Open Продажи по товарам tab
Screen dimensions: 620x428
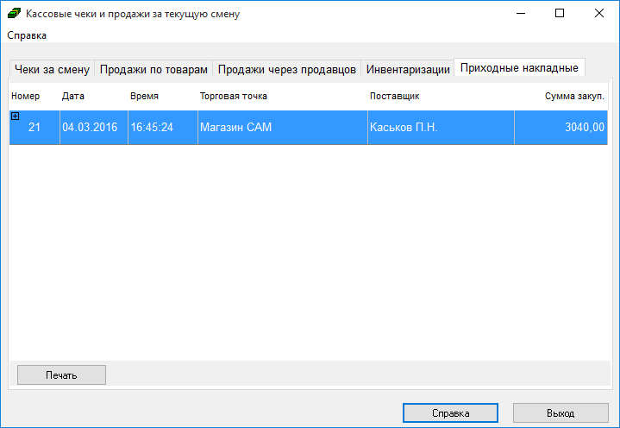[153, 69]
